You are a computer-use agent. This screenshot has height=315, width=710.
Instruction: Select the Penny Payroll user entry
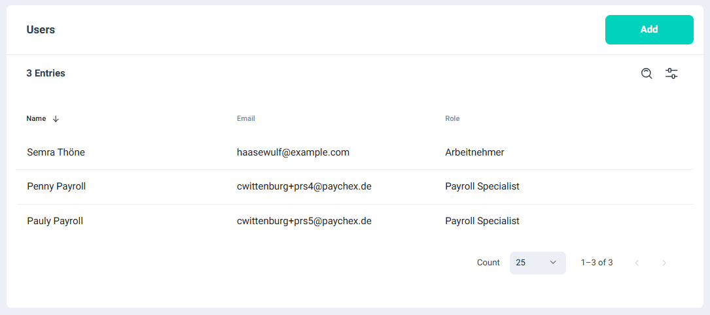pos(56,186)
